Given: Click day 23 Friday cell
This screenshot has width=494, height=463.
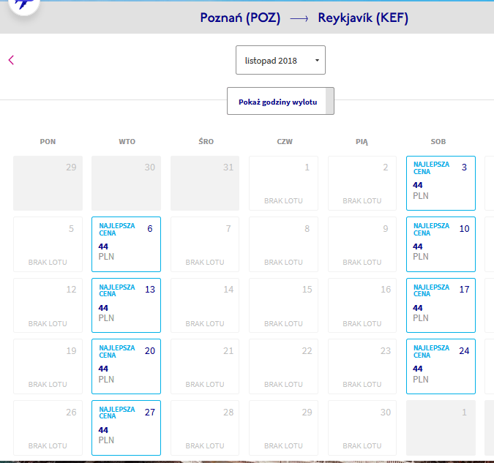Looking at the screenshot, I should tap(362, 366).
